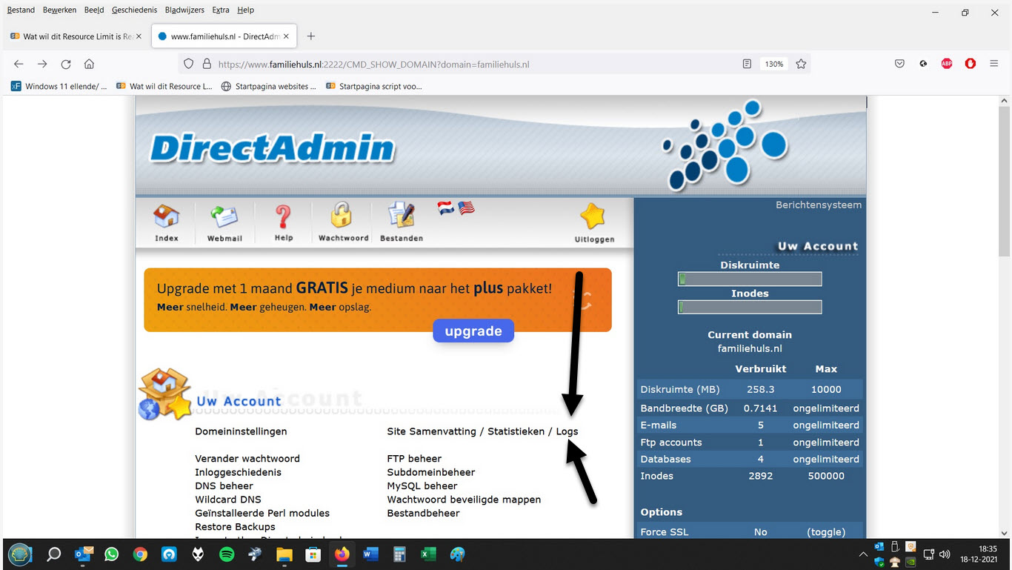Open WhatsApp from the taskbar
The image size is (1012, 570).
coord(111,554)
